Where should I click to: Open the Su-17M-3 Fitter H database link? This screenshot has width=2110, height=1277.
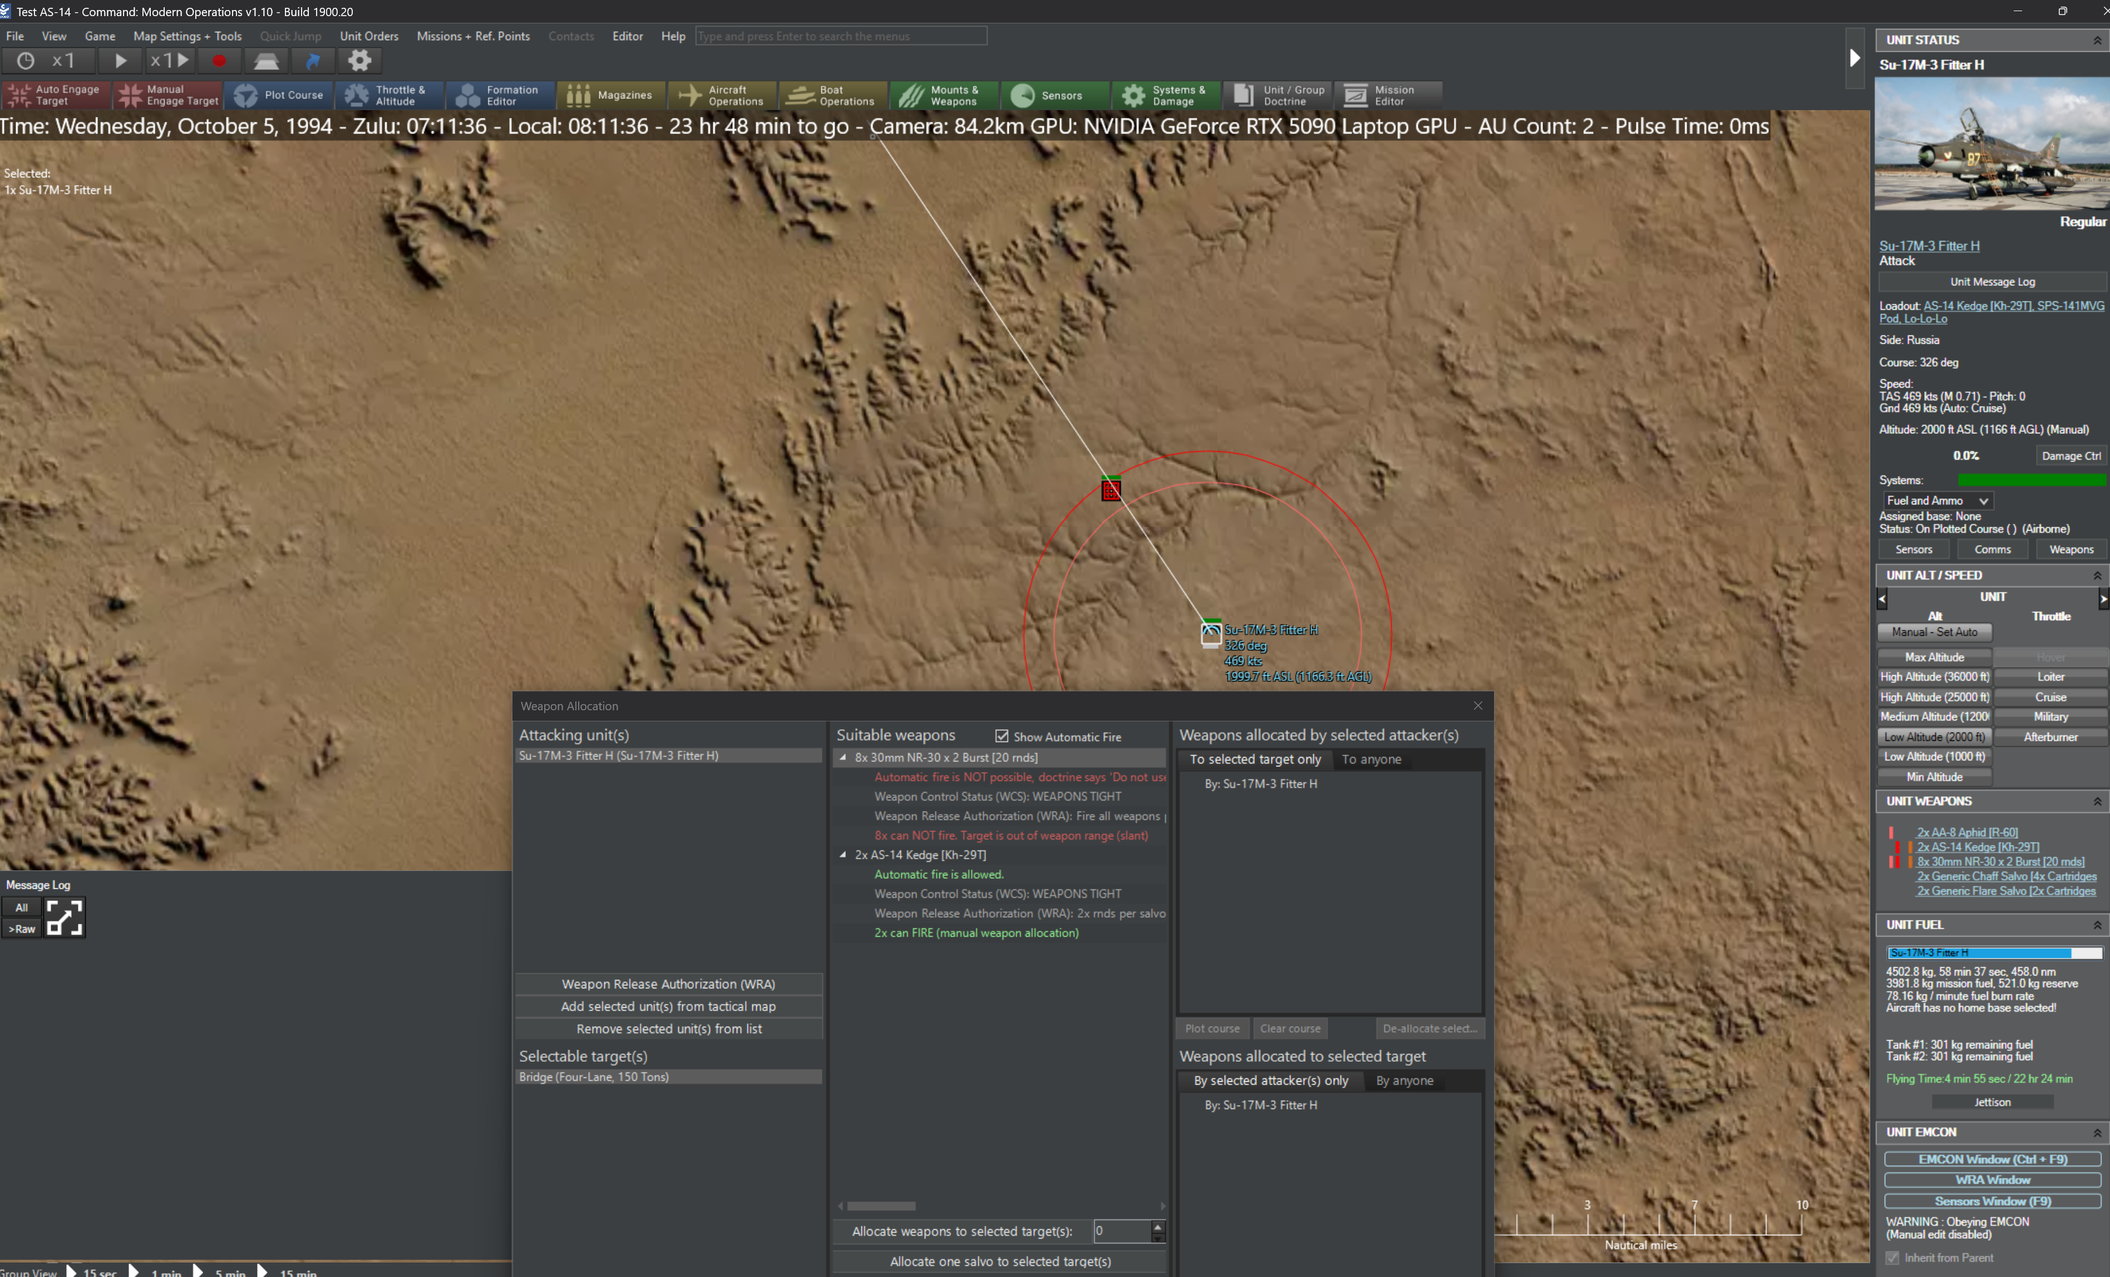(1929, 246)
